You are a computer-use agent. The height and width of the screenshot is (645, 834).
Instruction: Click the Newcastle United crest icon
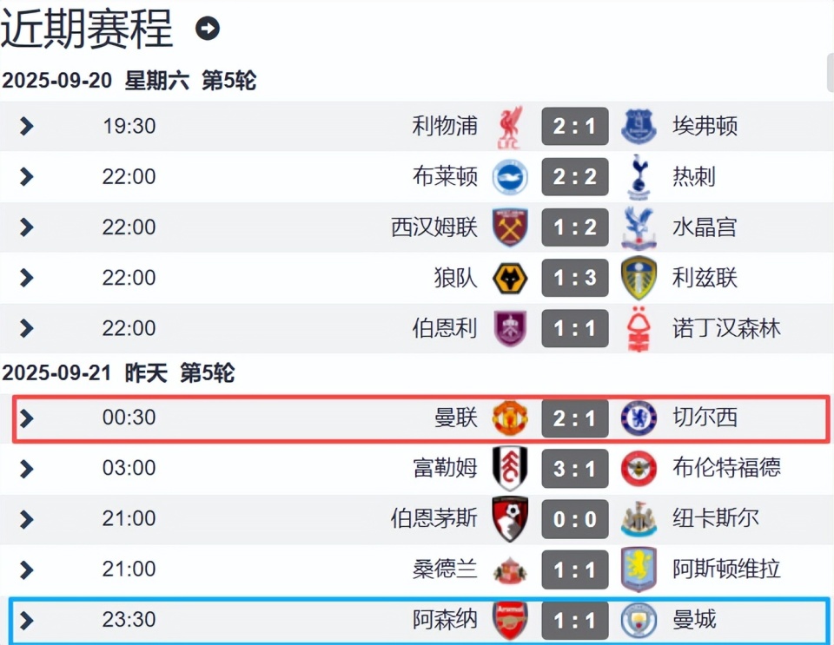pyautogui.click(x=639, y=519)
